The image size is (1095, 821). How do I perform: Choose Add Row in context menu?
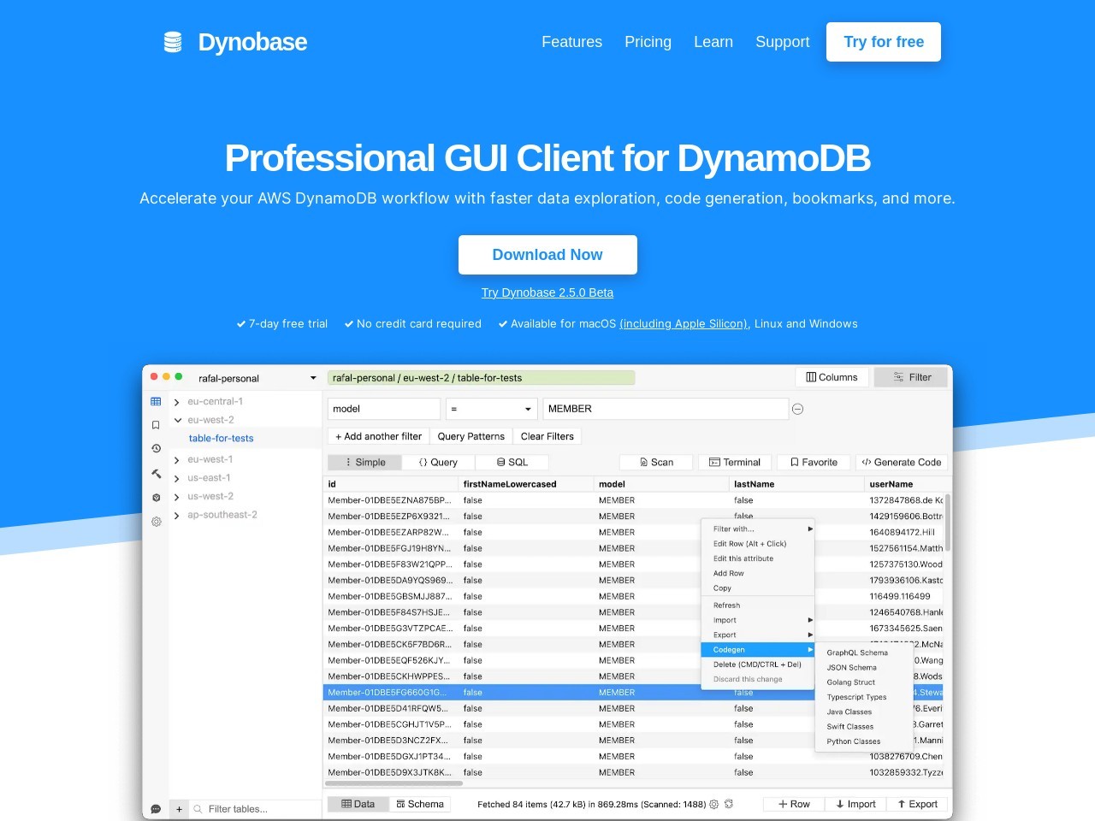pos(758,573)
